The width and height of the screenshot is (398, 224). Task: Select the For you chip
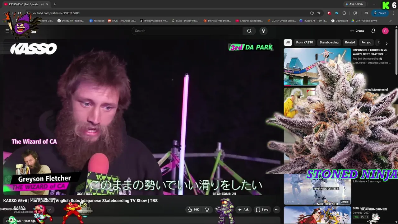tap(366, 42)
